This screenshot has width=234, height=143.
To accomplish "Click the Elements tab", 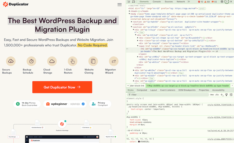I will [144, 2].
